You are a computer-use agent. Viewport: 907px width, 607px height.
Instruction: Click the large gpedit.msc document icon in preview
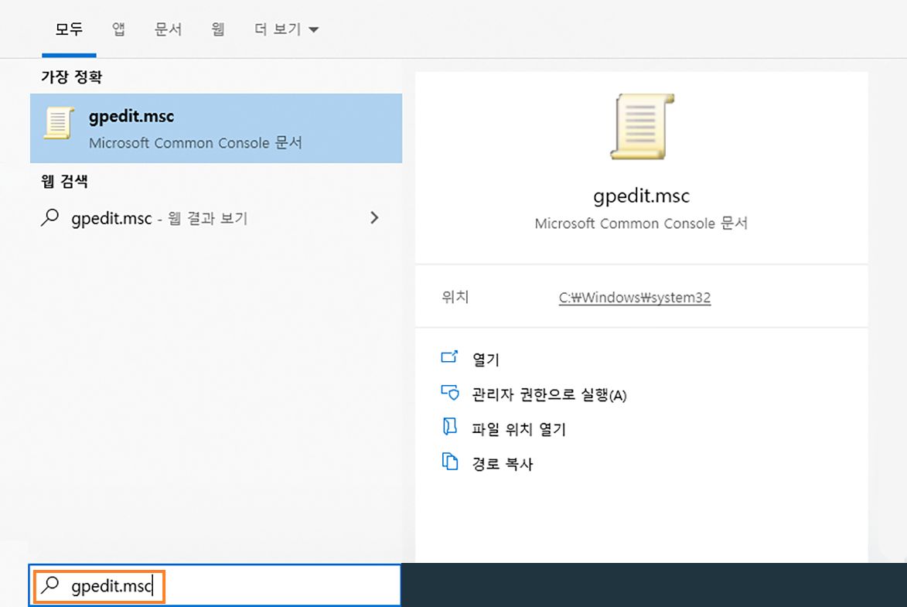tap(642, 127)
